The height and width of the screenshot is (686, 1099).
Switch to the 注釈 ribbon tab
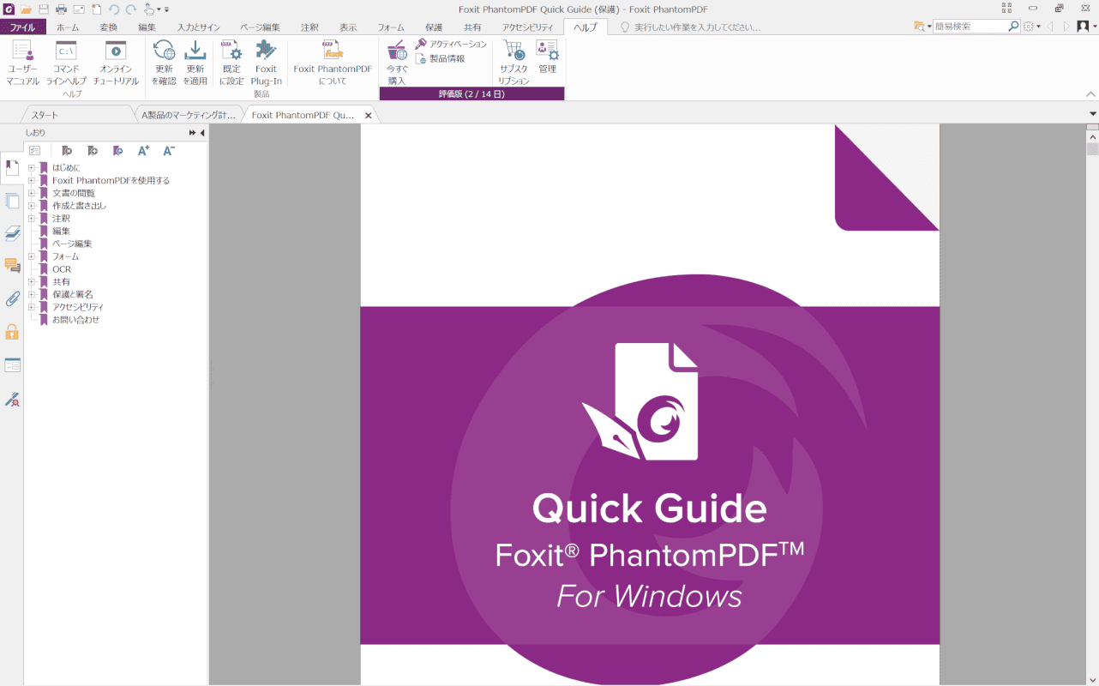point(309,27)
